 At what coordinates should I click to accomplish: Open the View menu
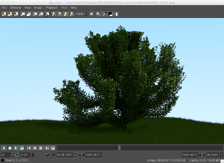(x=27, y=8)
